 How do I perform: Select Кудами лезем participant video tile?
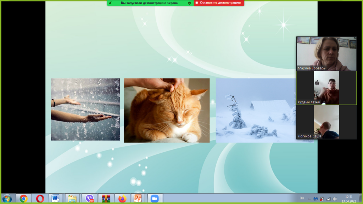(x=326, y=88)
